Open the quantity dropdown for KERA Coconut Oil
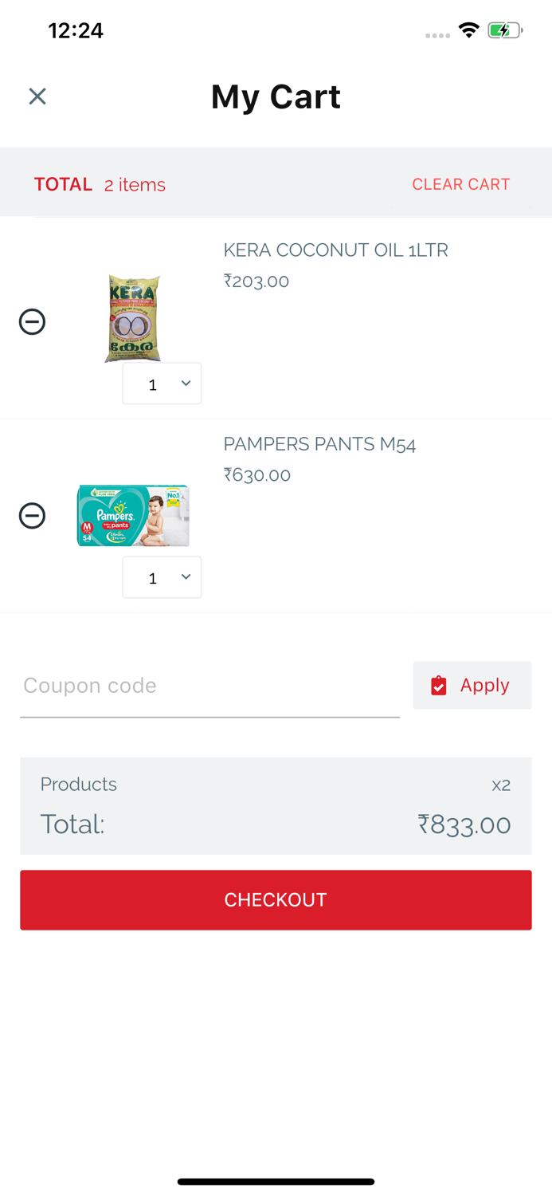 [x=162, y=384]
